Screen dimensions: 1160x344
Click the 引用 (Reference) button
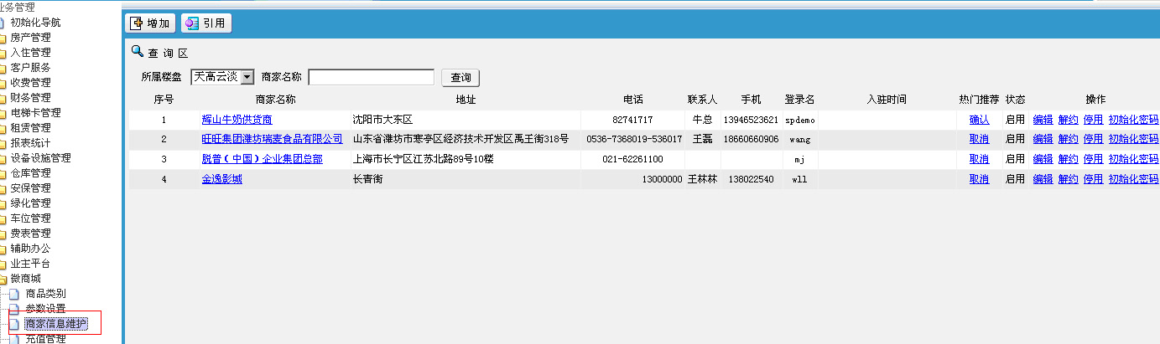(x=206, y=23)
